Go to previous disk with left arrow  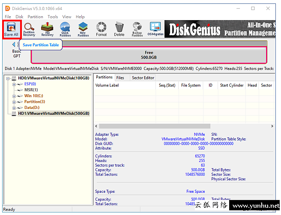pyautogui.click(x=14, y=44)
